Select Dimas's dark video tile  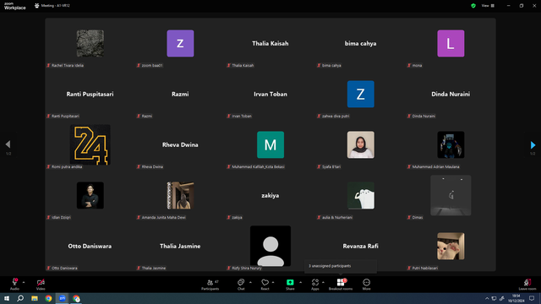[451, 195]
